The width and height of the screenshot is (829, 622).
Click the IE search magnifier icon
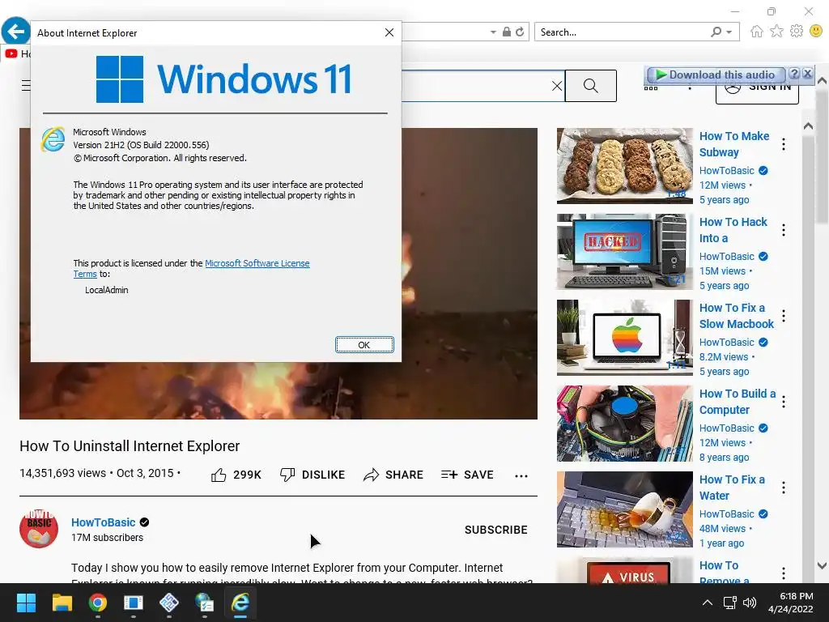[x=716, y=32]
